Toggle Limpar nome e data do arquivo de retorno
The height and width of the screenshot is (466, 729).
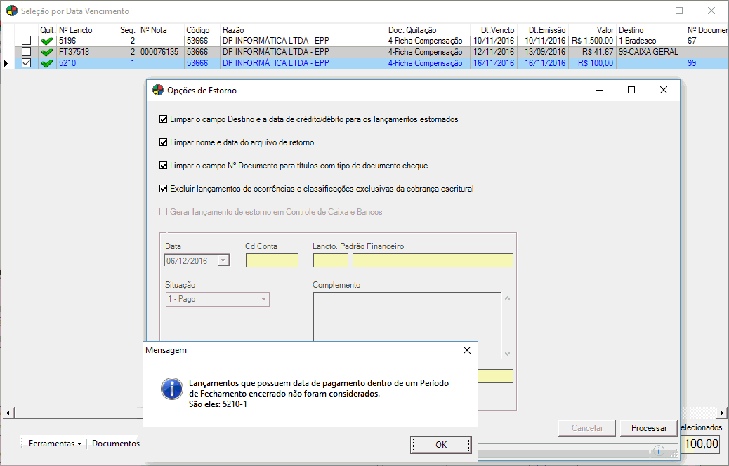164,142
